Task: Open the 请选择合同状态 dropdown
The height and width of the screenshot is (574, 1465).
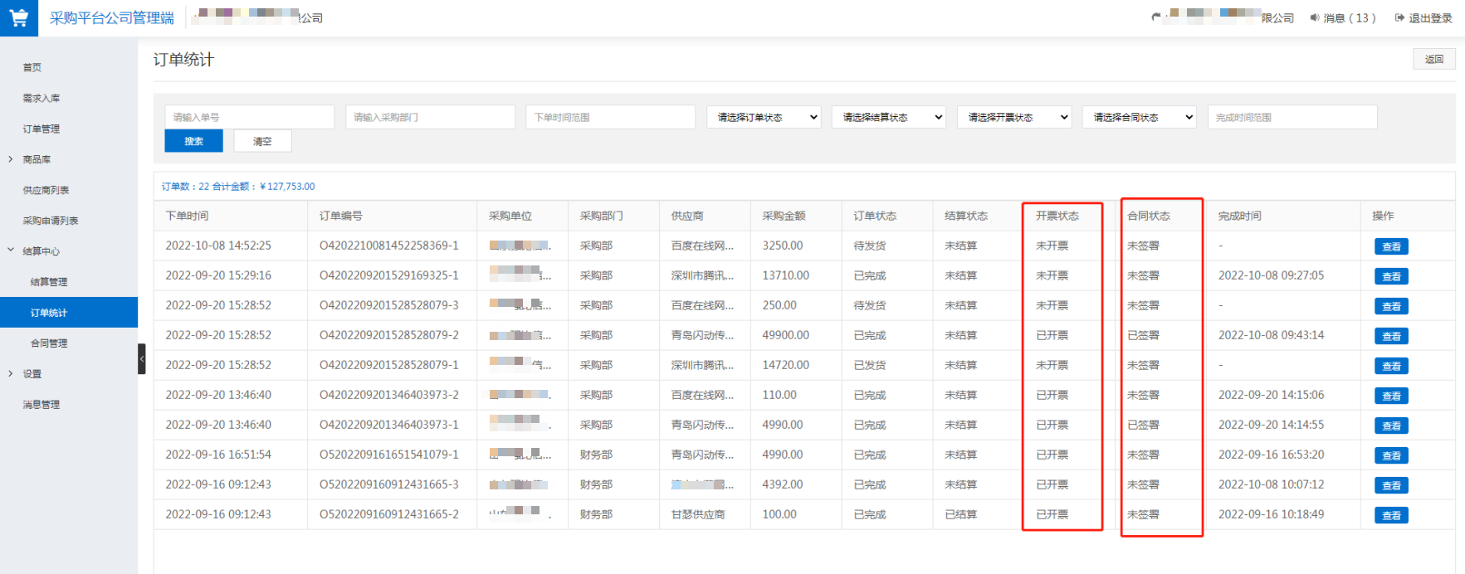Action: tap(1140, 117)
